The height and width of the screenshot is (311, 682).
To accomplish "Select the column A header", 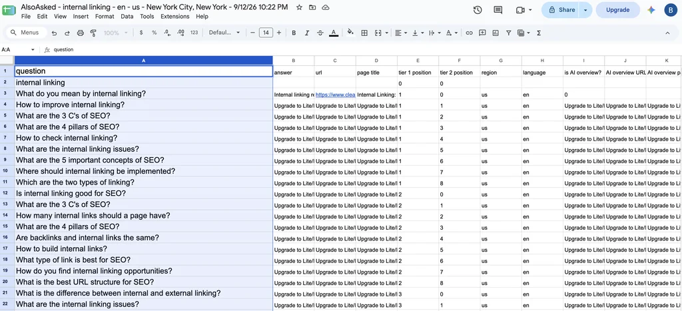I will pyautogui.click(x=144, y=61).
